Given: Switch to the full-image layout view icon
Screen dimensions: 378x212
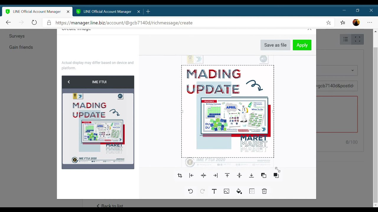Looking at the screenshot, I should [x=357, y=39].
